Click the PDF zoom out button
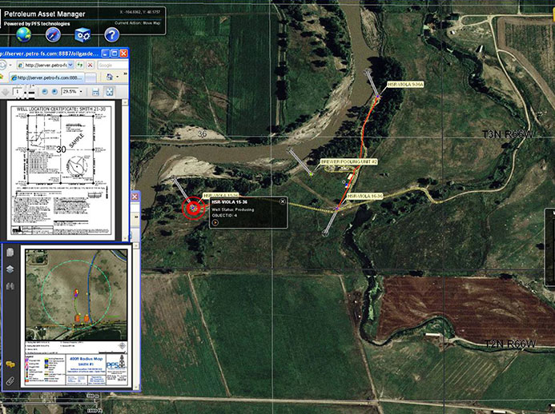The image size is (555, 414). tap(45, 91)
